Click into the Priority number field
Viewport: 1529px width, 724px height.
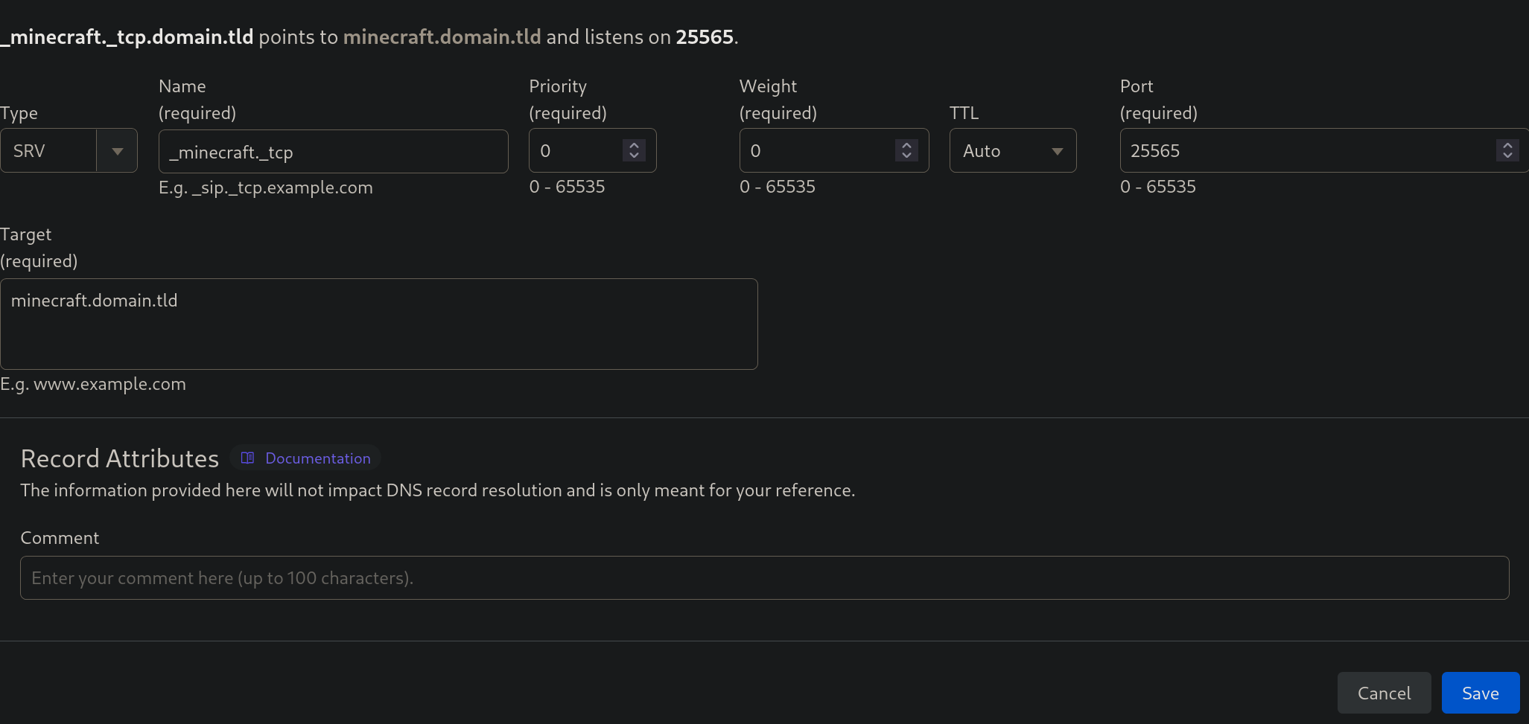[592, 150]
